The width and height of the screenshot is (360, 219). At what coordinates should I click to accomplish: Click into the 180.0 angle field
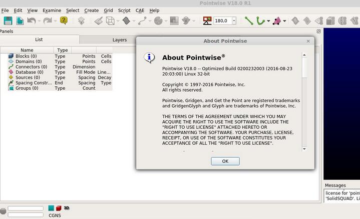click(x=223, y=21)
